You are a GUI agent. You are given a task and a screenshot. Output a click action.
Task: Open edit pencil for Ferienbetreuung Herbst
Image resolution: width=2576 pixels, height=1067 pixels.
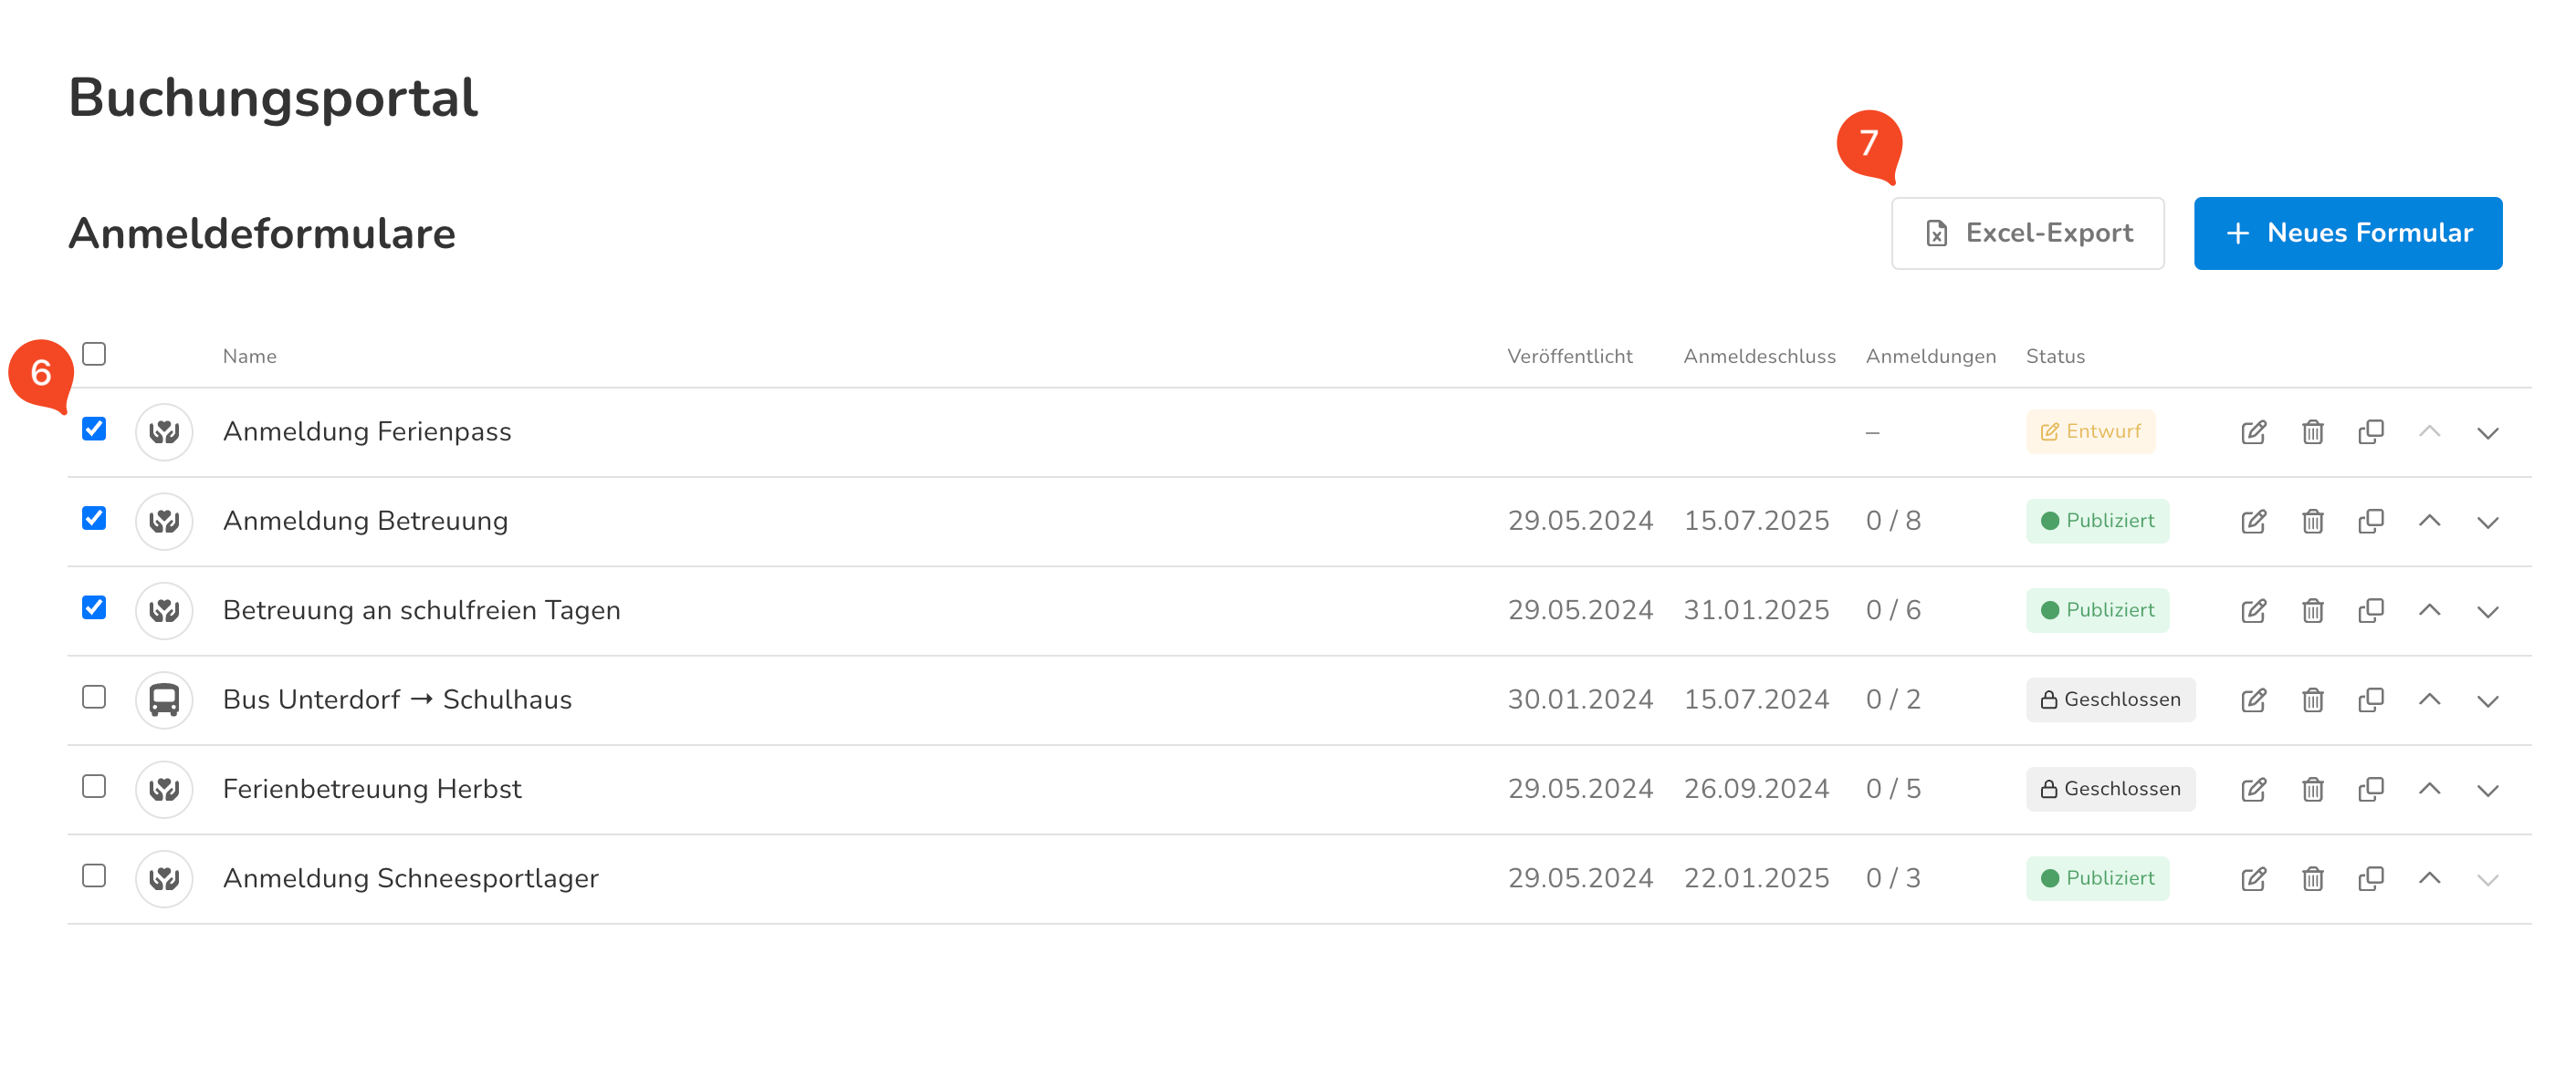(2253, 789)
